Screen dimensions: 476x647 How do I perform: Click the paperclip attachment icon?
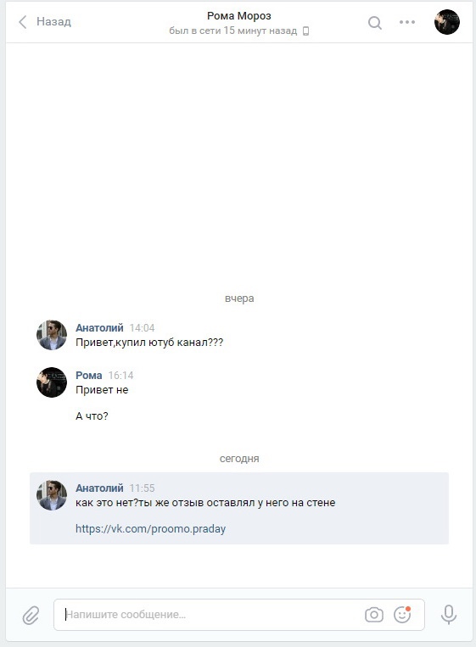click(31, 615)
